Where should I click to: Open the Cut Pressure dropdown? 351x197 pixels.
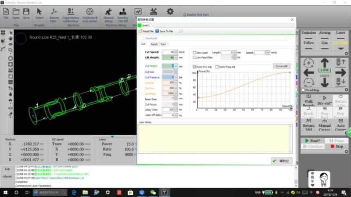(176, 77)
